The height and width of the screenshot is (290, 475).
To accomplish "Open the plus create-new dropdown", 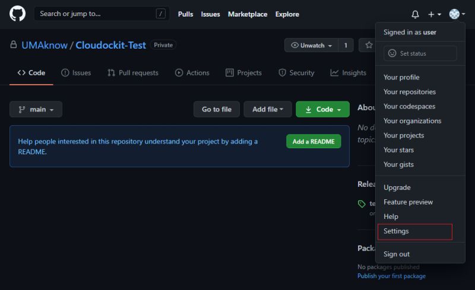I will click(435, 14).
